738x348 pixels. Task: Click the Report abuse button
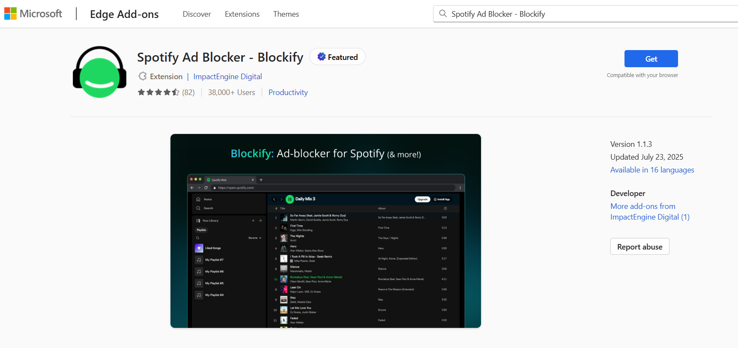point(639,247)
